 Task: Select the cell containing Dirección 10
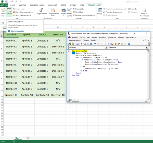click(58, 95)
